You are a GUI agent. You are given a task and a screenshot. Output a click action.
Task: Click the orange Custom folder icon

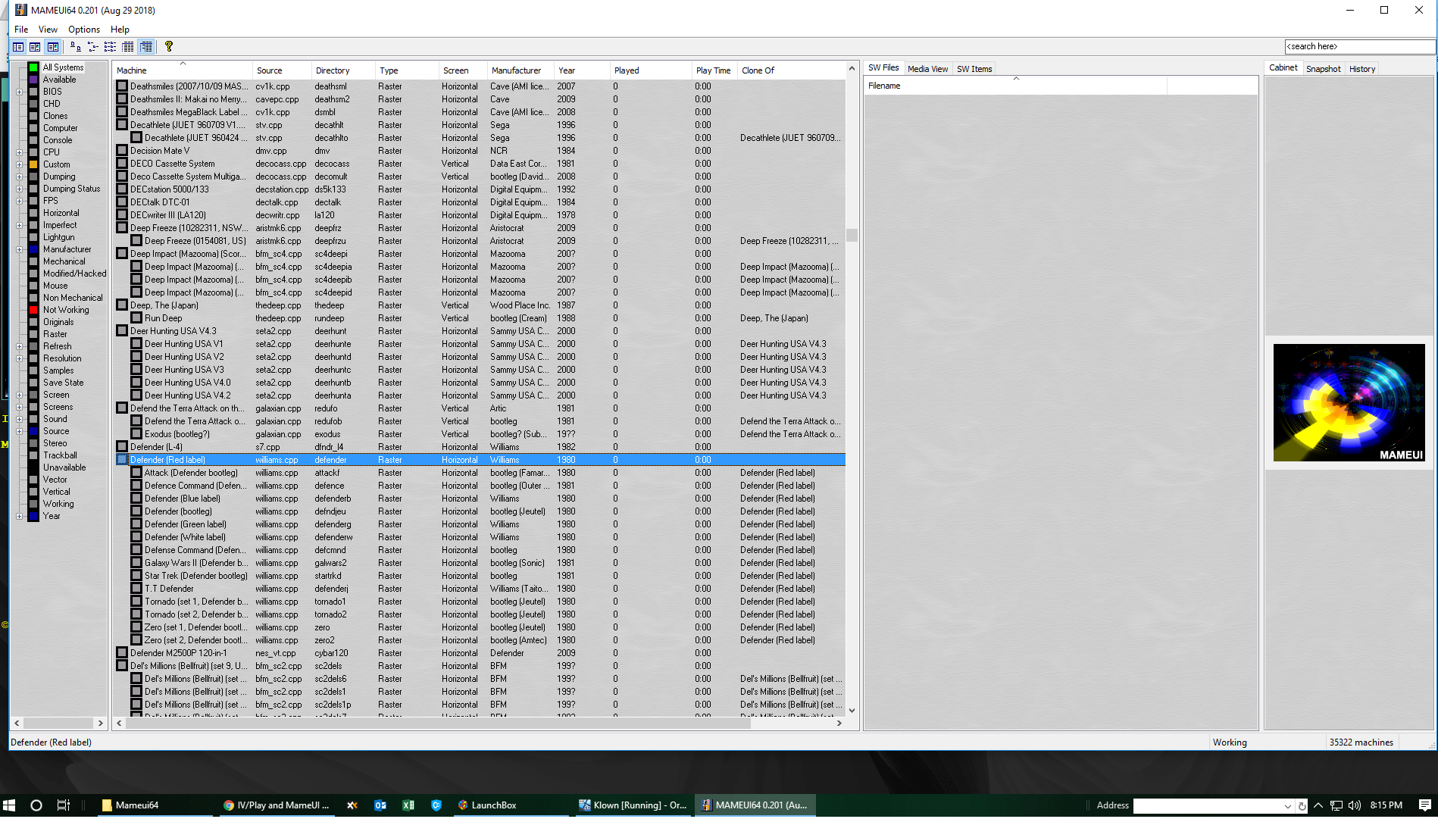click(x=33, y=164)
